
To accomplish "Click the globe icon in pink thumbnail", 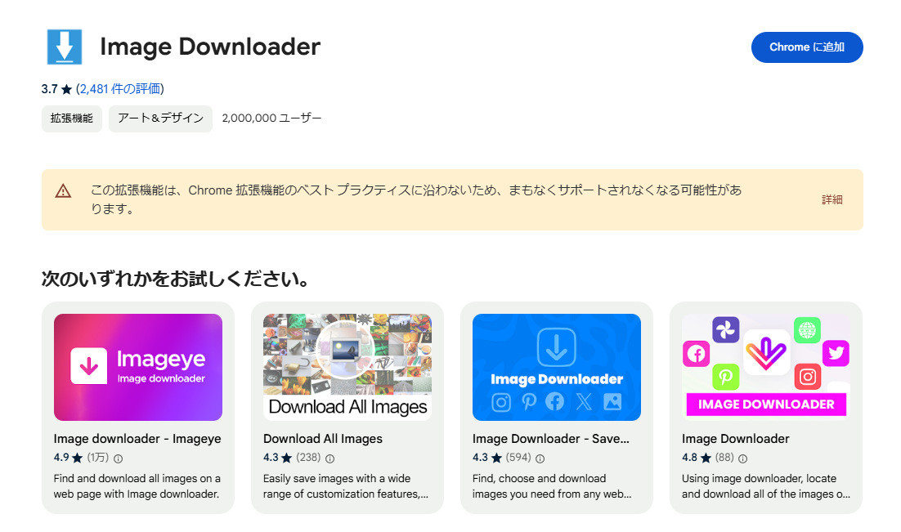I will [807, 330].
